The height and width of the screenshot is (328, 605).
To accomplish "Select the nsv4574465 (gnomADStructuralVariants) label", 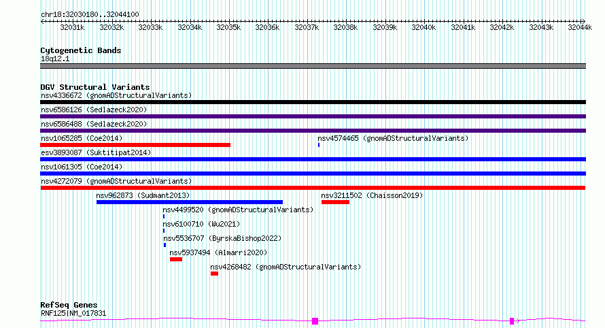I will (x=393, y=138).
